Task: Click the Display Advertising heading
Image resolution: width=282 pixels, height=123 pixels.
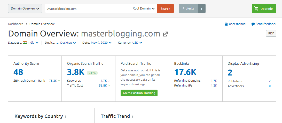Action: tap(243, 63)
